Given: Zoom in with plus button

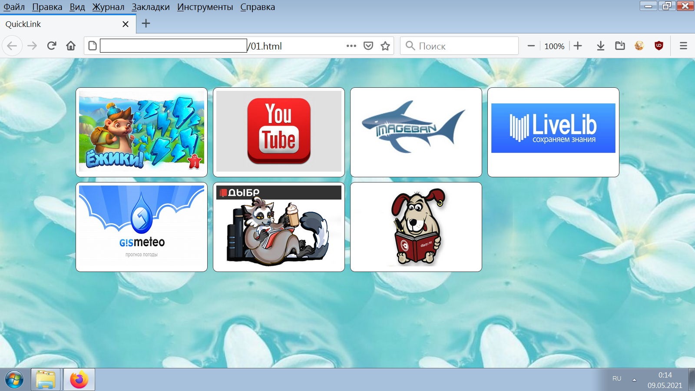Looking at the screenshot, I should coord(578,46).
